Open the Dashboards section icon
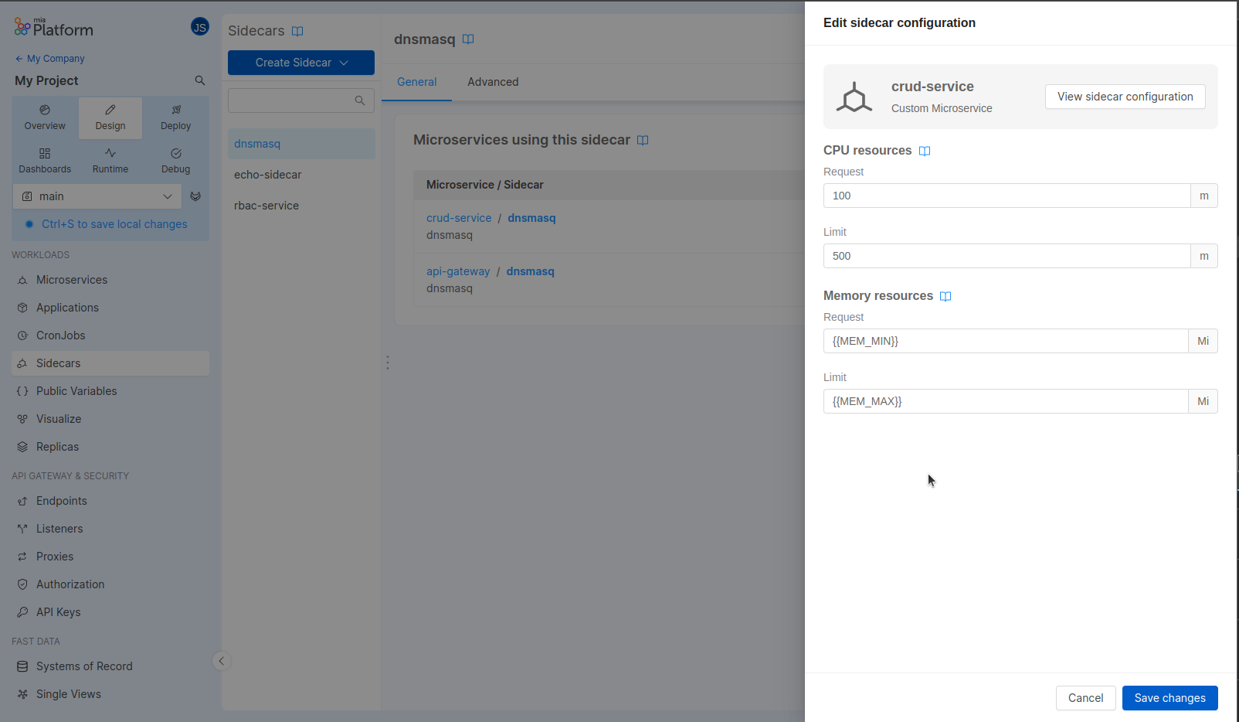 (45, 154)
